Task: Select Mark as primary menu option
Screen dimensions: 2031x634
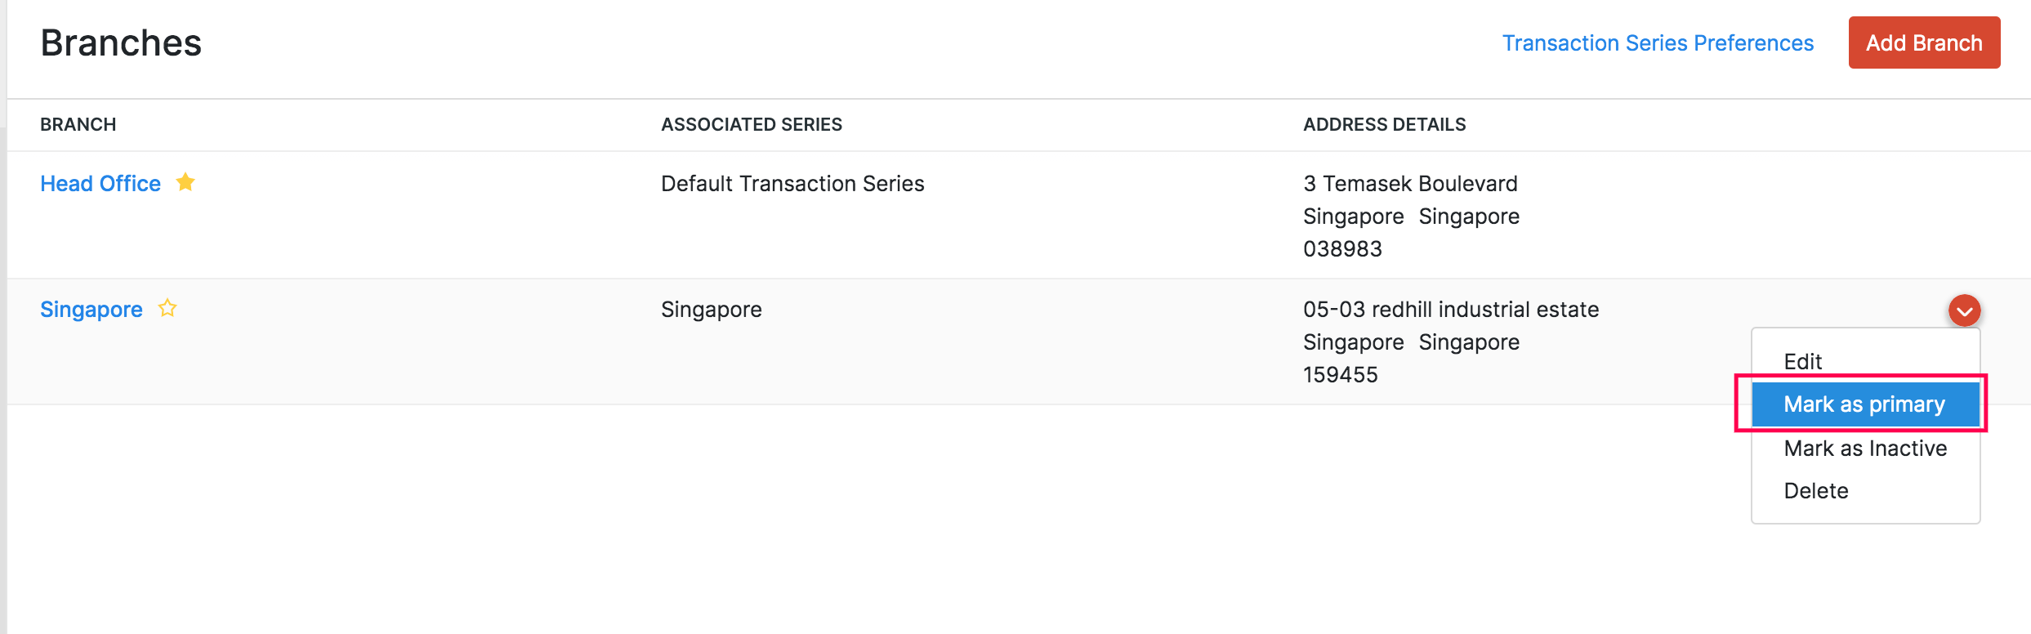Action: click(1864, 404)
